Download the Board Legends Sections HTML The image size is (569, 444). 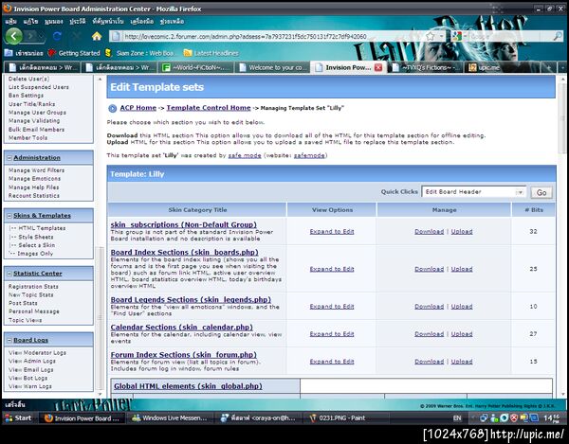[x=429, y=307]
